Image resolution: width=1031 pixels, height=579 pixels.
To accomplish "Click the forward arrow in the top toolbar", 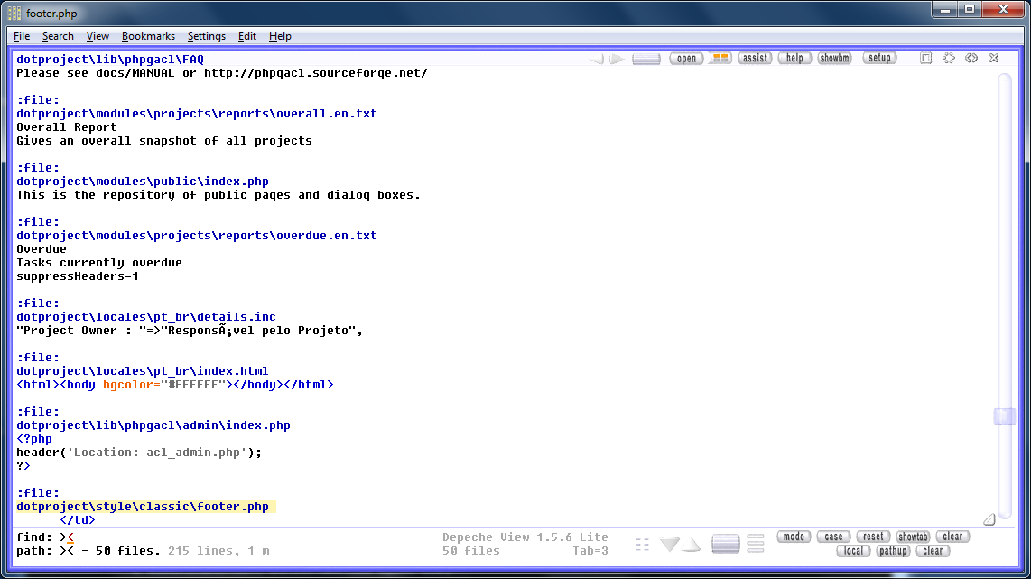I will (x=617, y=59).
